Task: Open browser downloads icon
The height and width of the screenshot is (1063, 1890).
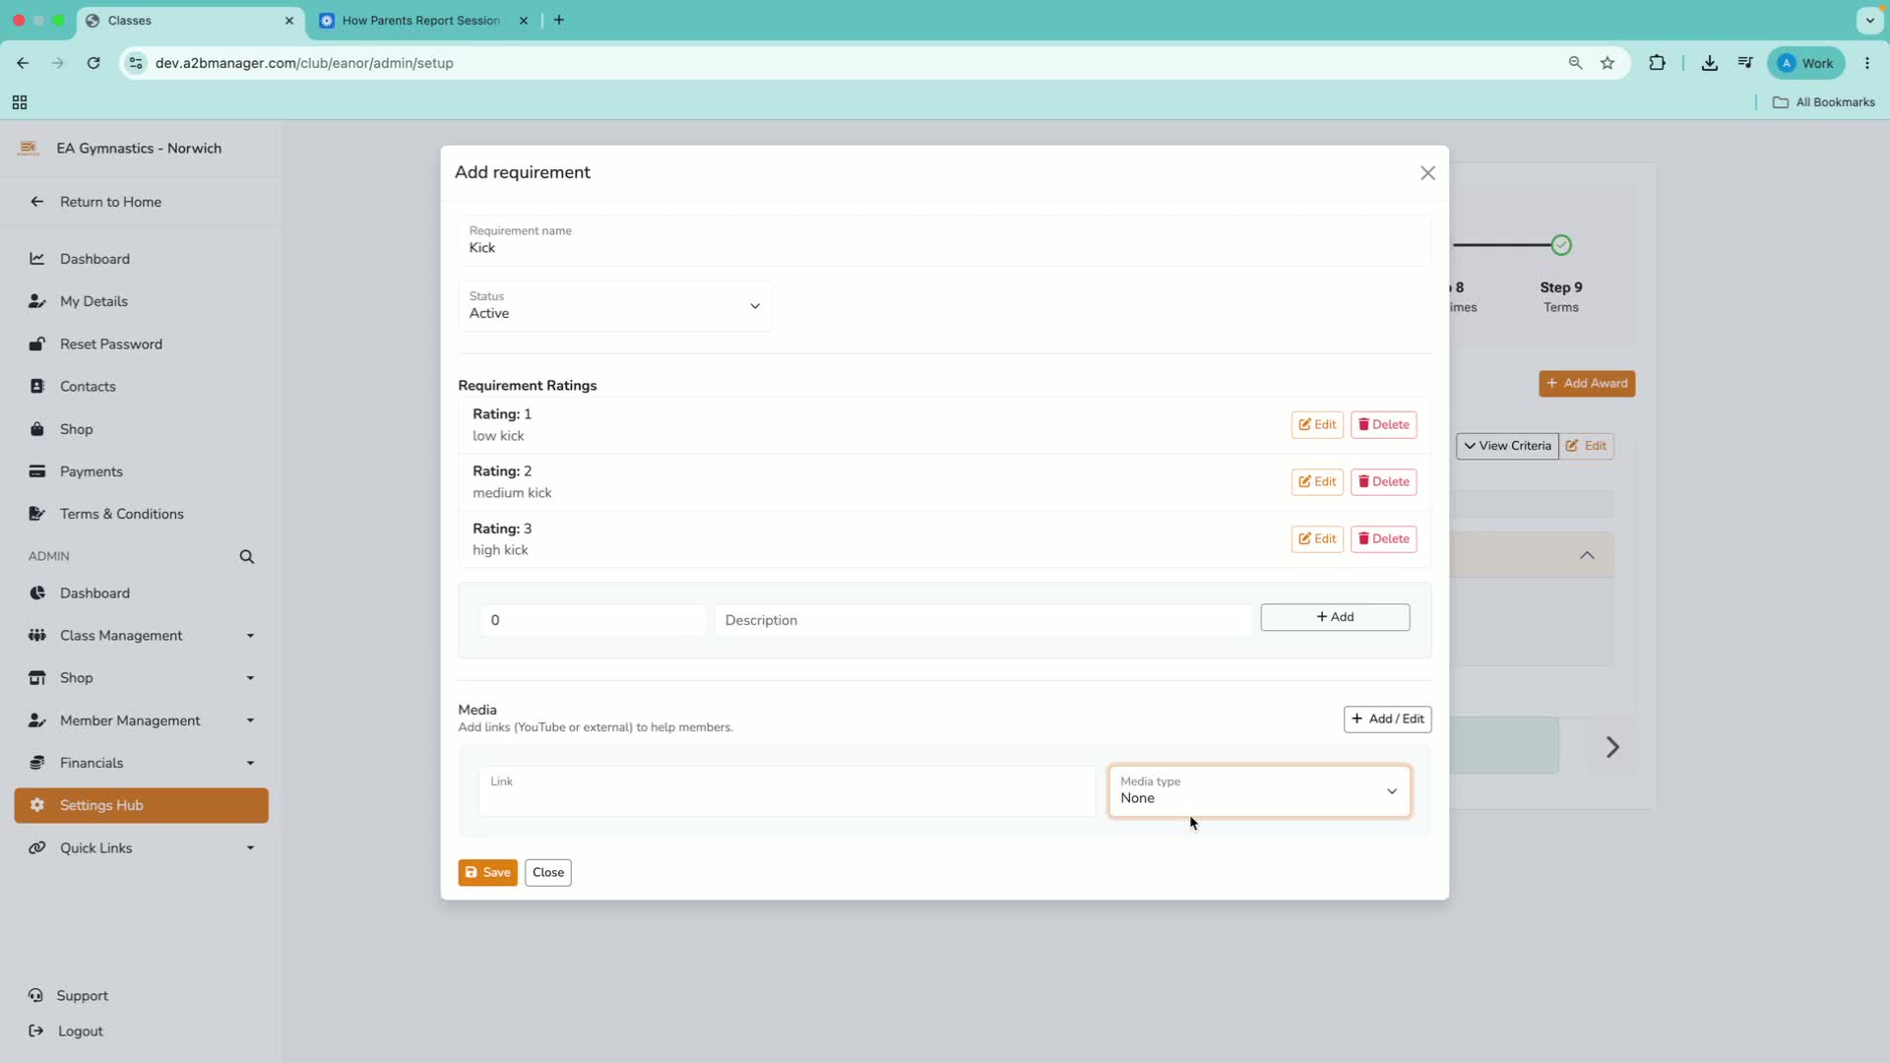Action: click(x=1709, y=63)
